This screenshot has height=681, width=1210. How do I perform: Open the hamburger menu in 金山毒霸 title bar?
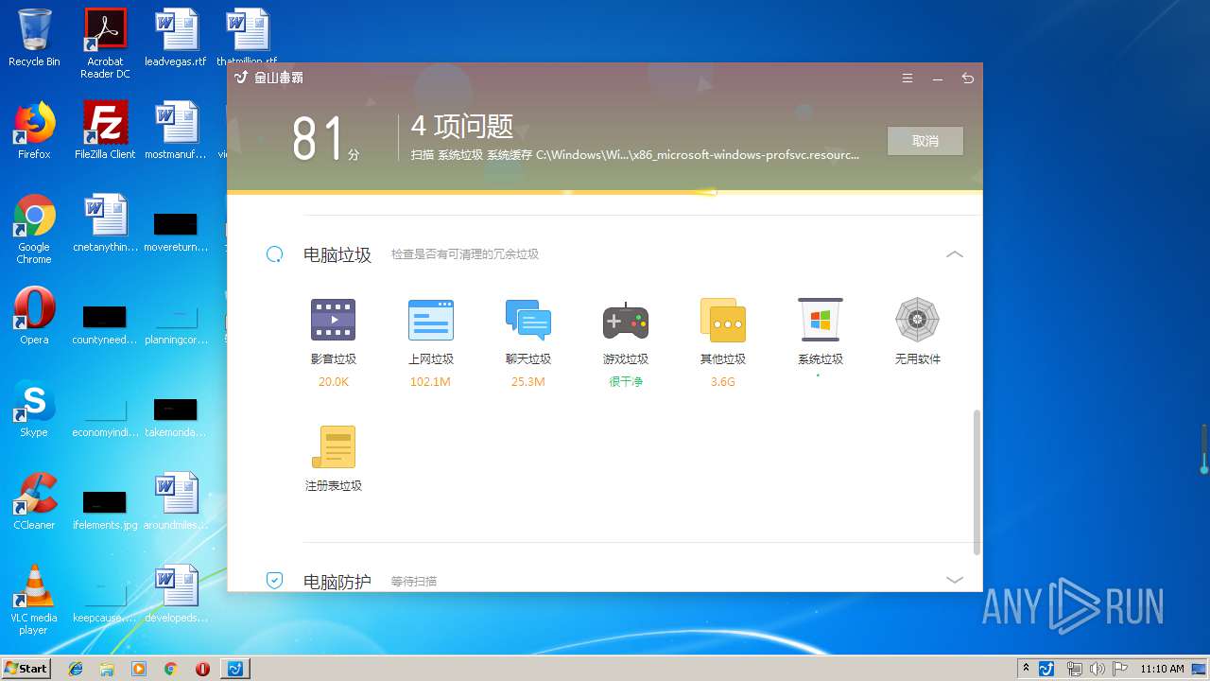[907, 79]
